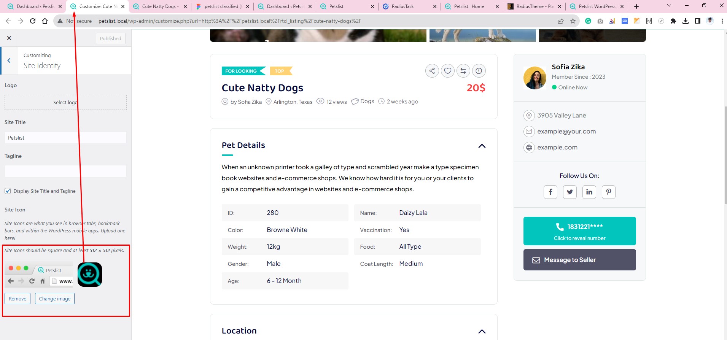The width and height of the screenshot is (727, 340).
Task: Open seller's LinkedIn profile icon
Action: click(x=589, y=192)
